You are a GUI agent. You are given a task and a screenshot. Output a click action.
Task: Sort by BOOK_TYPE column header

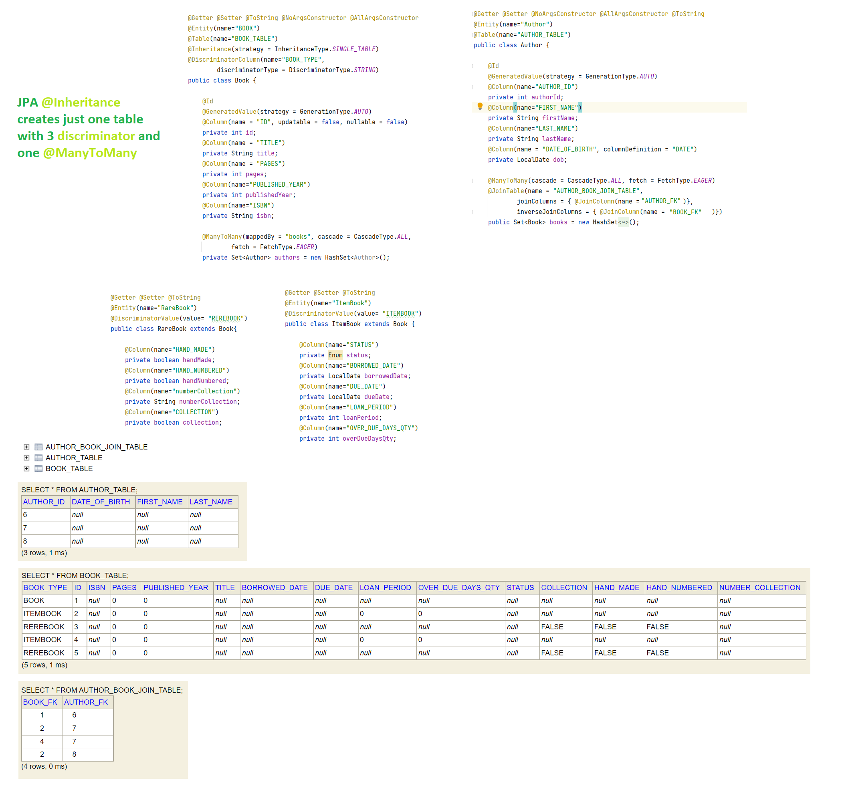tap(45, 587)
